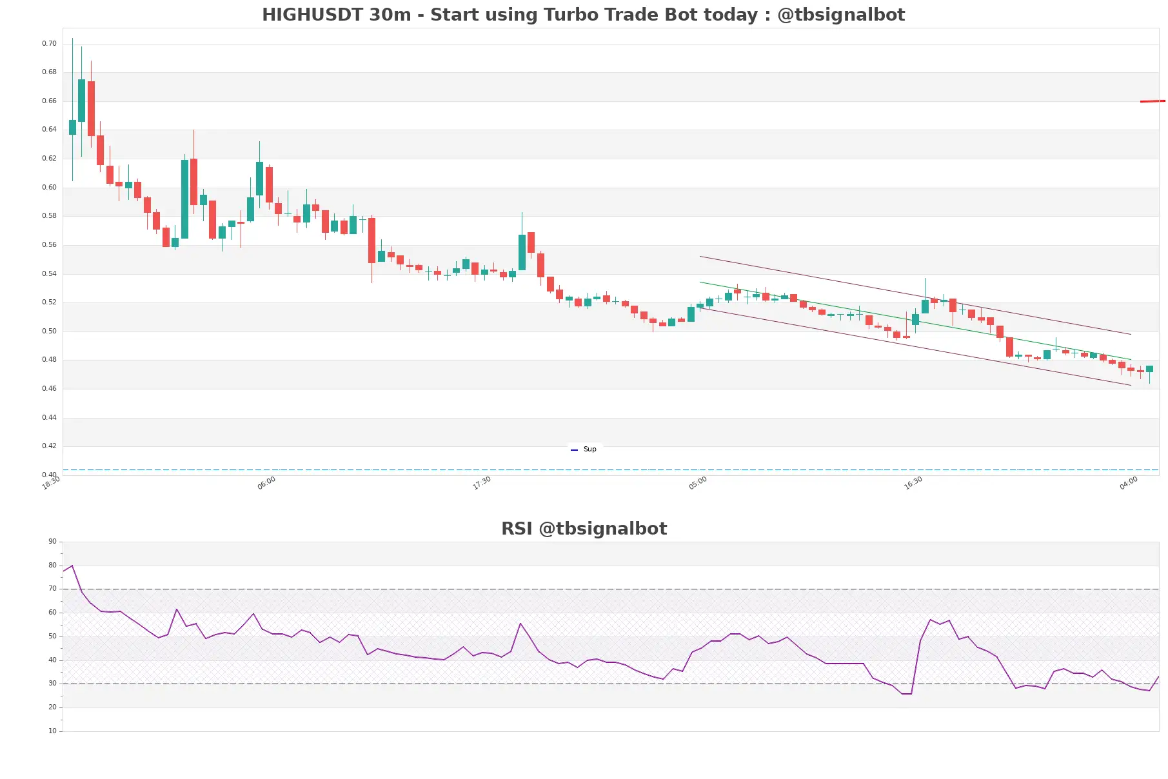Click the Sup legend entry
1168x779 pixels.
(x=584, y=449)
